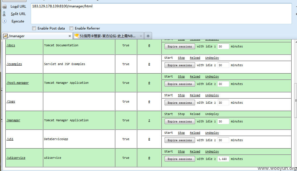The height and width of the screenshot is (171, 297).
Task: Expire sessions for /u51service
Action: [x=180, y=159]
